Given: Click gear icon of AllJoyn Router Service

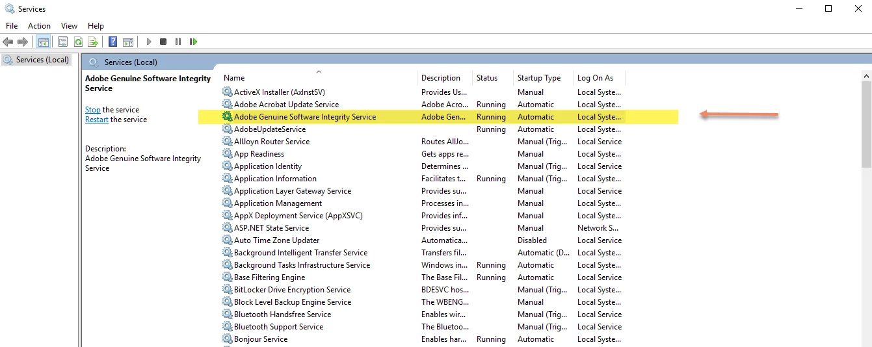Looking at the screenshot, I should 228,142.
